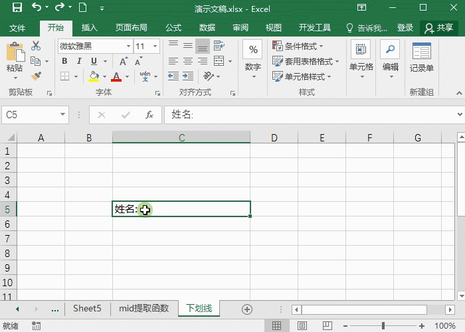465x332 pixels.
Task: Open the text orientation tool
Action: [209, 76]
